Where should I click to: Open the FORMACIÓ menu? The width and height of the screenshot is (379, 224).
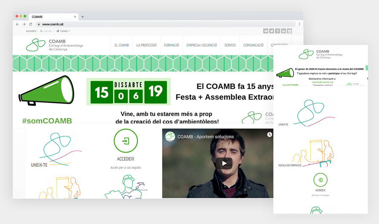[x=171, y=45]
